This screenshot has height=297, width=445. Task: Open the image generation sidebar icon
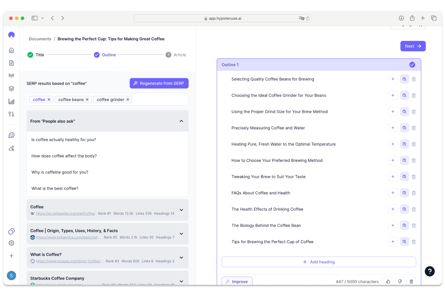pos(11,148)
